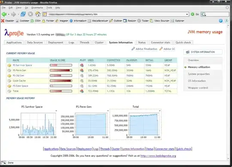232x167 pixels.
Task: Click the PS Survivor Space plot icon
Action: pyautogui.click(x=82, y=65)
